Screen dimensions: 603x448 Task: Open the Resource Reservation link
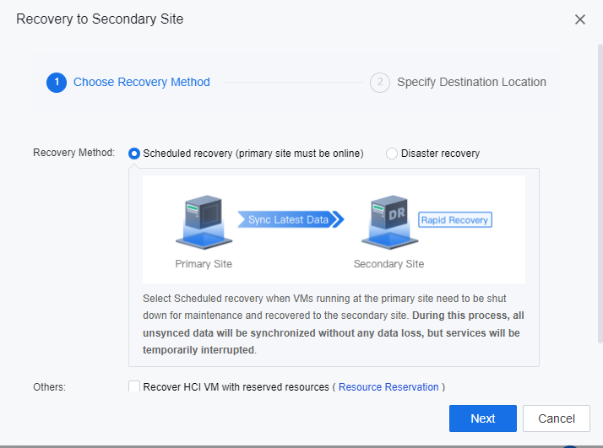[x=388, y=387]
